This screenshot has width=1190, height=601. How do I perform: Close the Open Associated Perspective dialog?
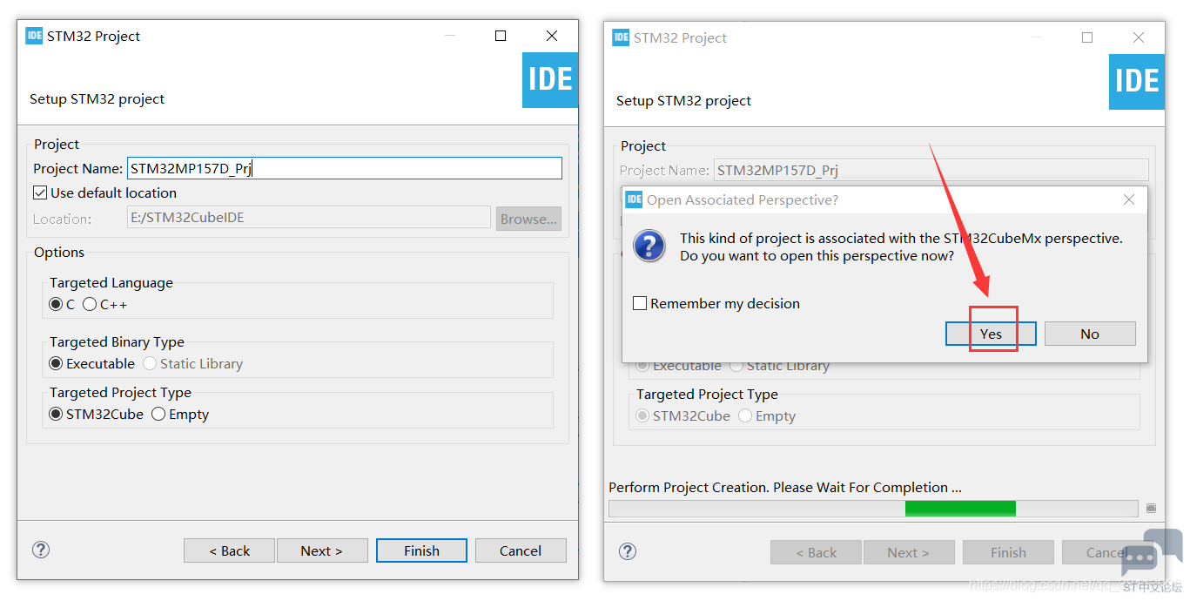point(1129,199)
